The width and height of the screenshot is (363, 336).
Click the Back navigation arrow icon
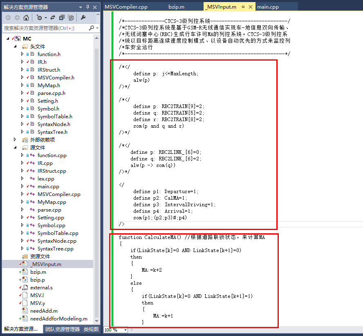click(x=8, y=17)
